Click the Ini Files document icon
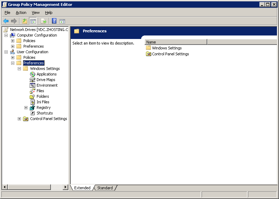279x199 pixels. pyautogui.click(x=32, y=102)
